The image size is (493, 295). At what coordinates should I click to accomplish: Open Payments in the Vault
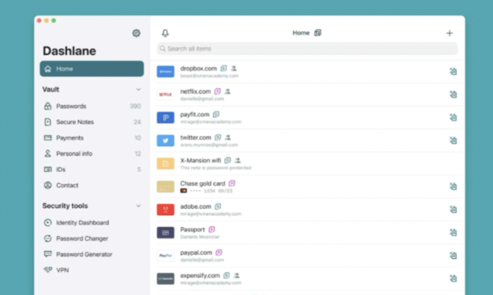click(92, 138)
